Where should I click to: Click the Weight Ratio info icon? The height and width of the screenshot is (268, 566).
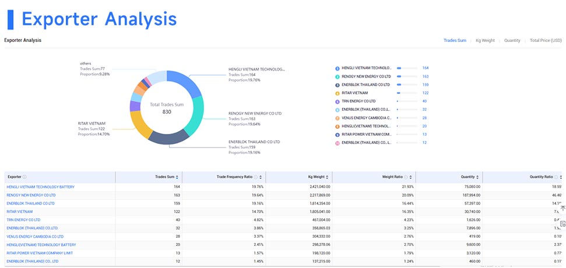pos(406,177)
